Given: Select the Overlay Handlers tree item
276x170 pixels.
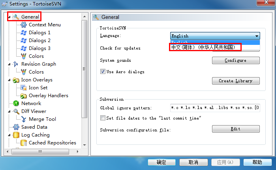Looking at the screenshot, I should pos(49,96).
